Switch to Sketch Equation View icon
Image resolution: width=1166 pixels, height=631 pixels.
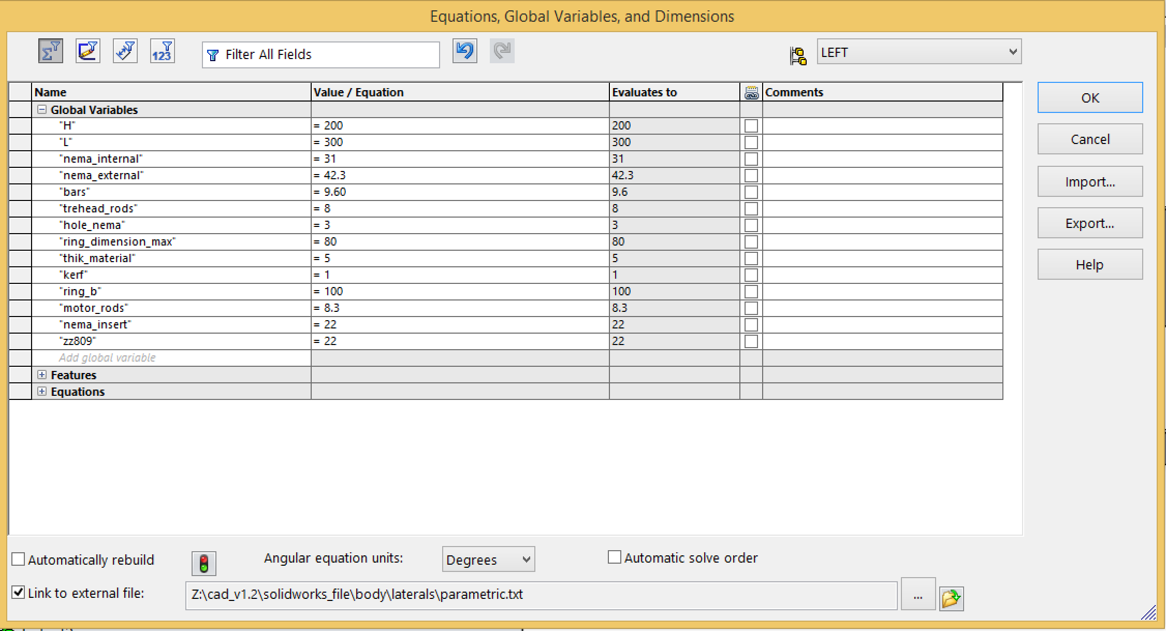click(x=88, y=51)
